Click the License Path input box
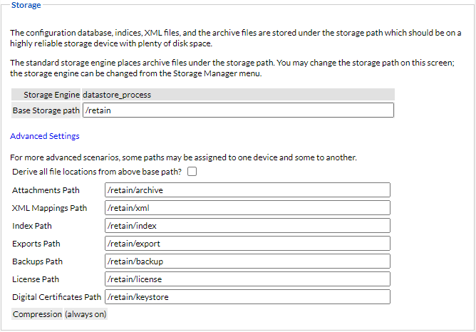The image size is (476, 332). point(247,279)
